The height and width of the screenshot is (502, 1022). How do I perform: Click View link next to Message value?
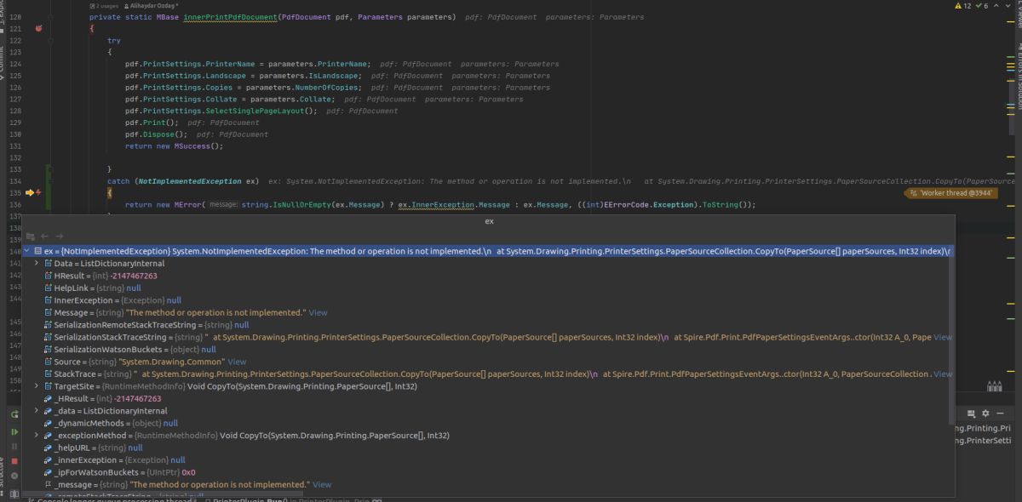[x=318, y=312]
